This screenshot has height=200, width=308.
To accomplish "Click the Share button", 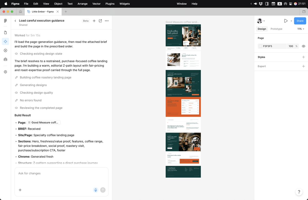I will tap(300, 21).
